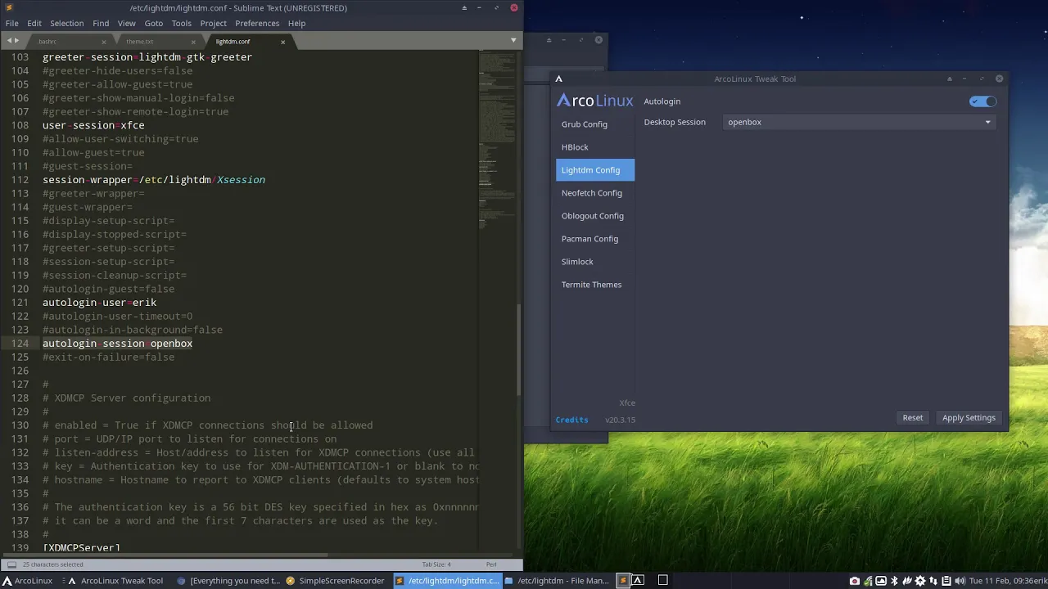
Task: Open the Edit menu
Action: [x=34, y=23]
